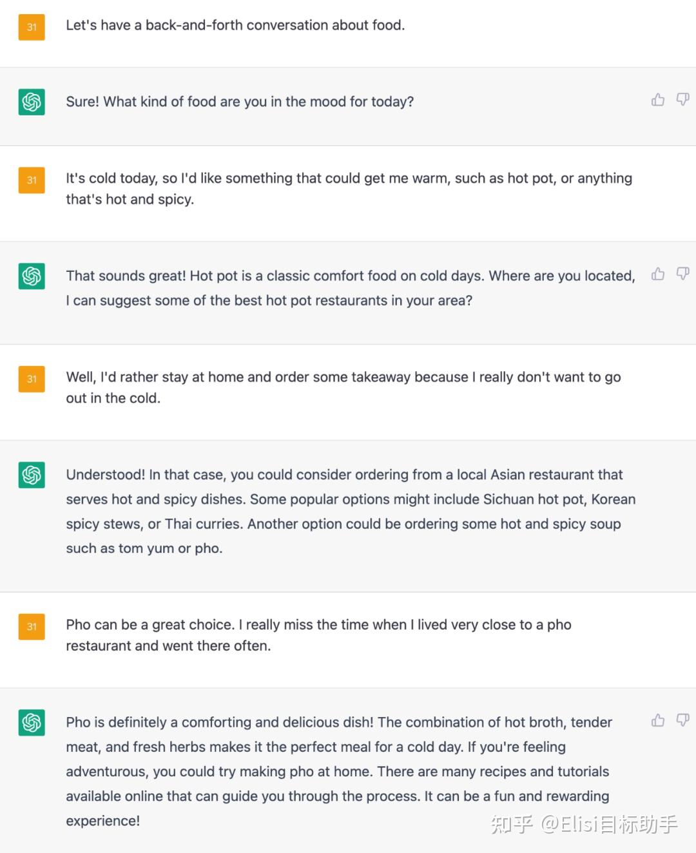
Task: Thumbs up the 'That sounds great!' response
Action: (658, 274)
